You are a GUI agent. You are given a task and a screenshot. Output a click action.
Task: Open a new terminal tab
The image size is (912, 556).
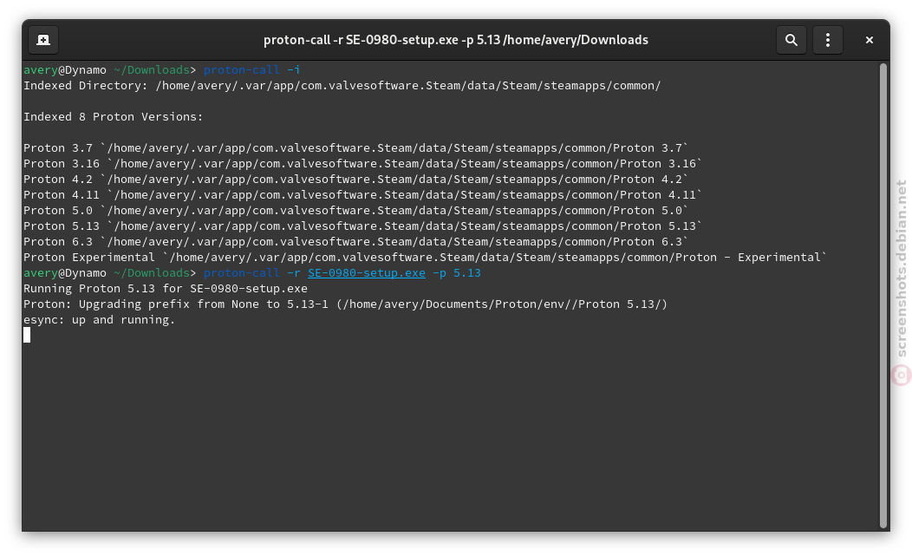click(x=43, y=40)
